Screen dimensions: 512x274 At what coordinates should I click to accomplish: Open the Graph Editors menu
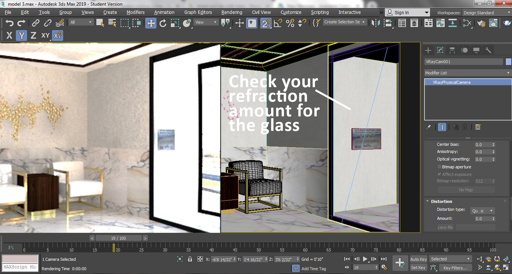(x=198, y=12)
